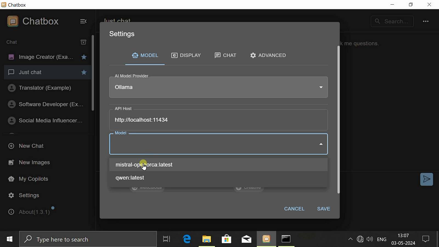Open Microsoft Edge from the taskbar
This screenshot has width=439, height=247.
coord(187,239)
